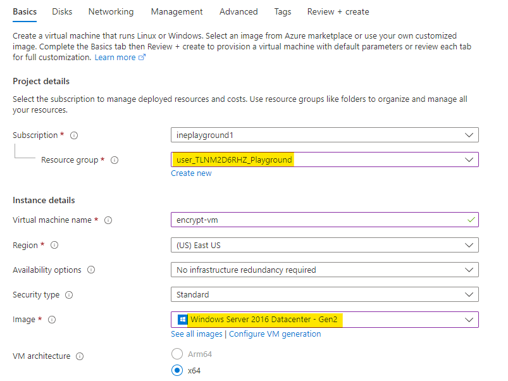Expand the Region dropdown
508x381 pixels.
tap(324, 245)
